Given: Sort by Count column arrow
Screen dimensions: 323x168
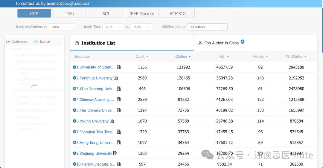Looking at the screenshot, I should 147,56.
